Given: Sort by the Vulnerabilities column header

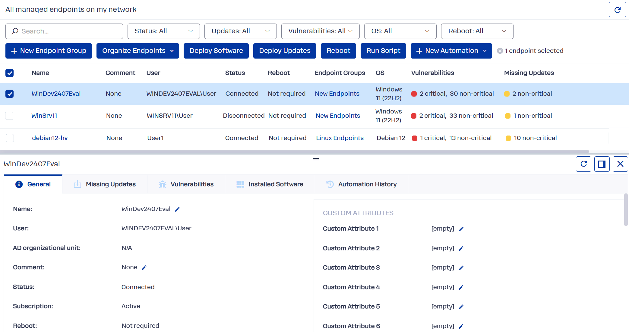Looking at the screenshot, I should 432,73.
